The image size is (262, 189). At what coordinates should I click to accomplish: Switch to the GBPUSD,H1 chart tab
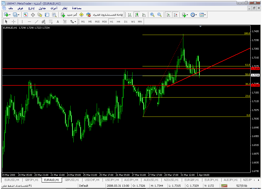click(72, 180)
